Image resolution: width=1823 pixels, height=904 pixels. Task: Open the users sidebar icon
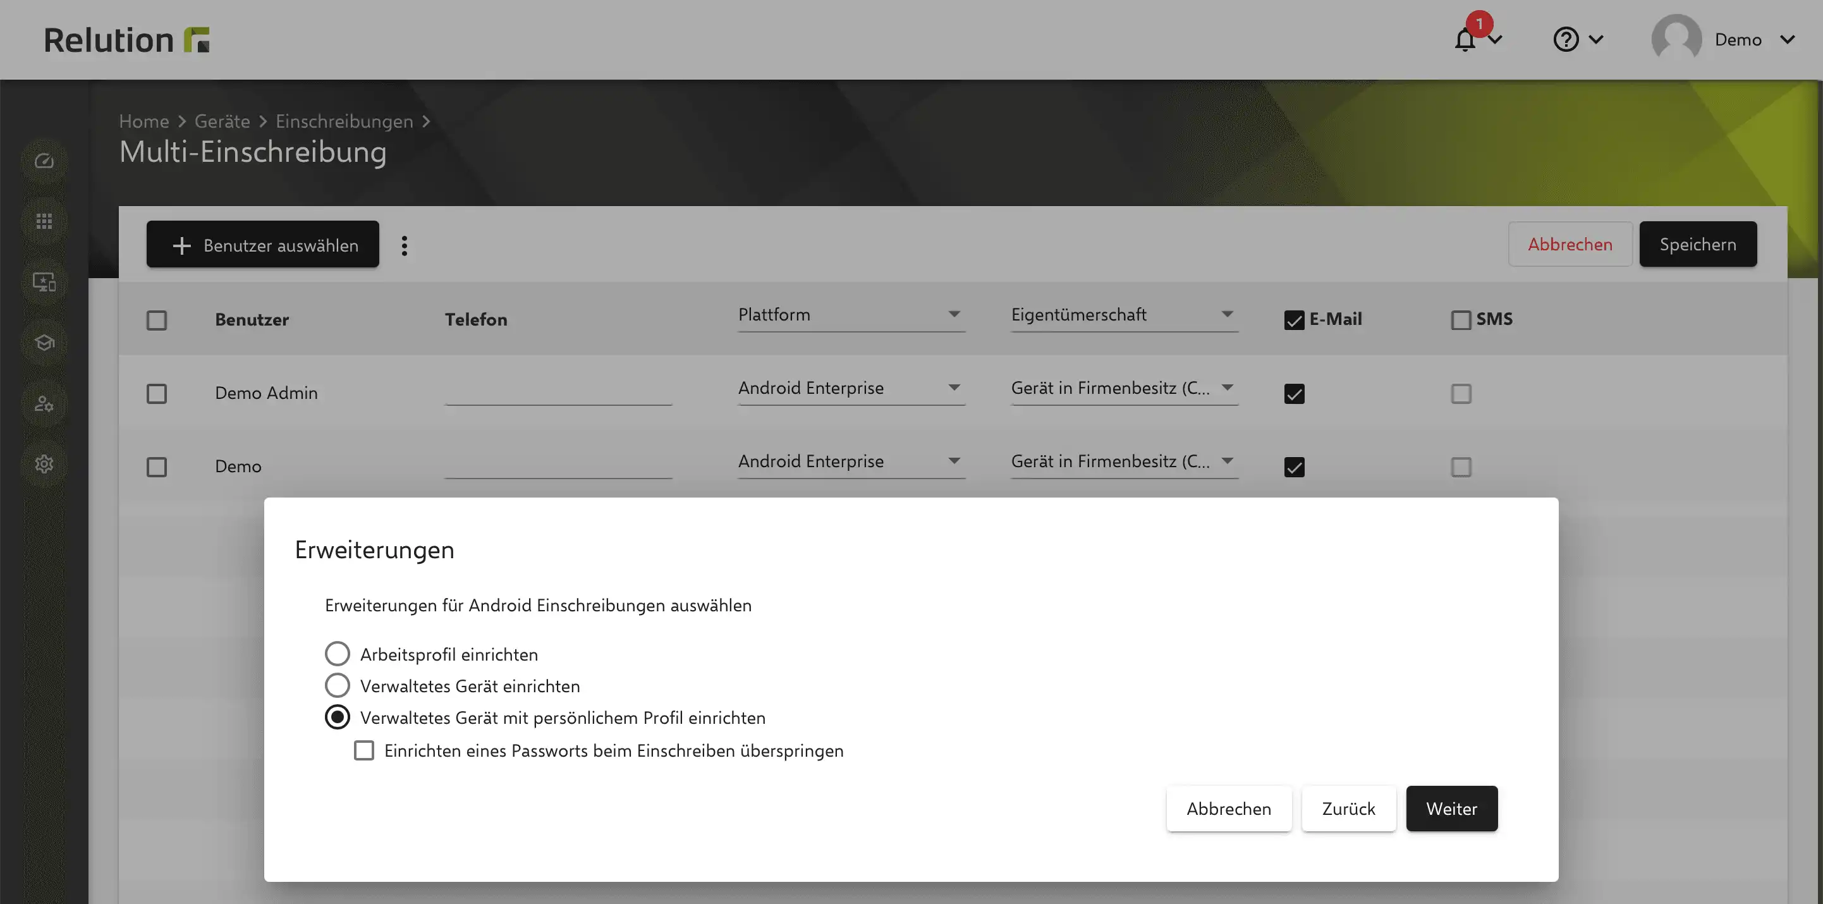pyautogui.click(x=44, y=403)
